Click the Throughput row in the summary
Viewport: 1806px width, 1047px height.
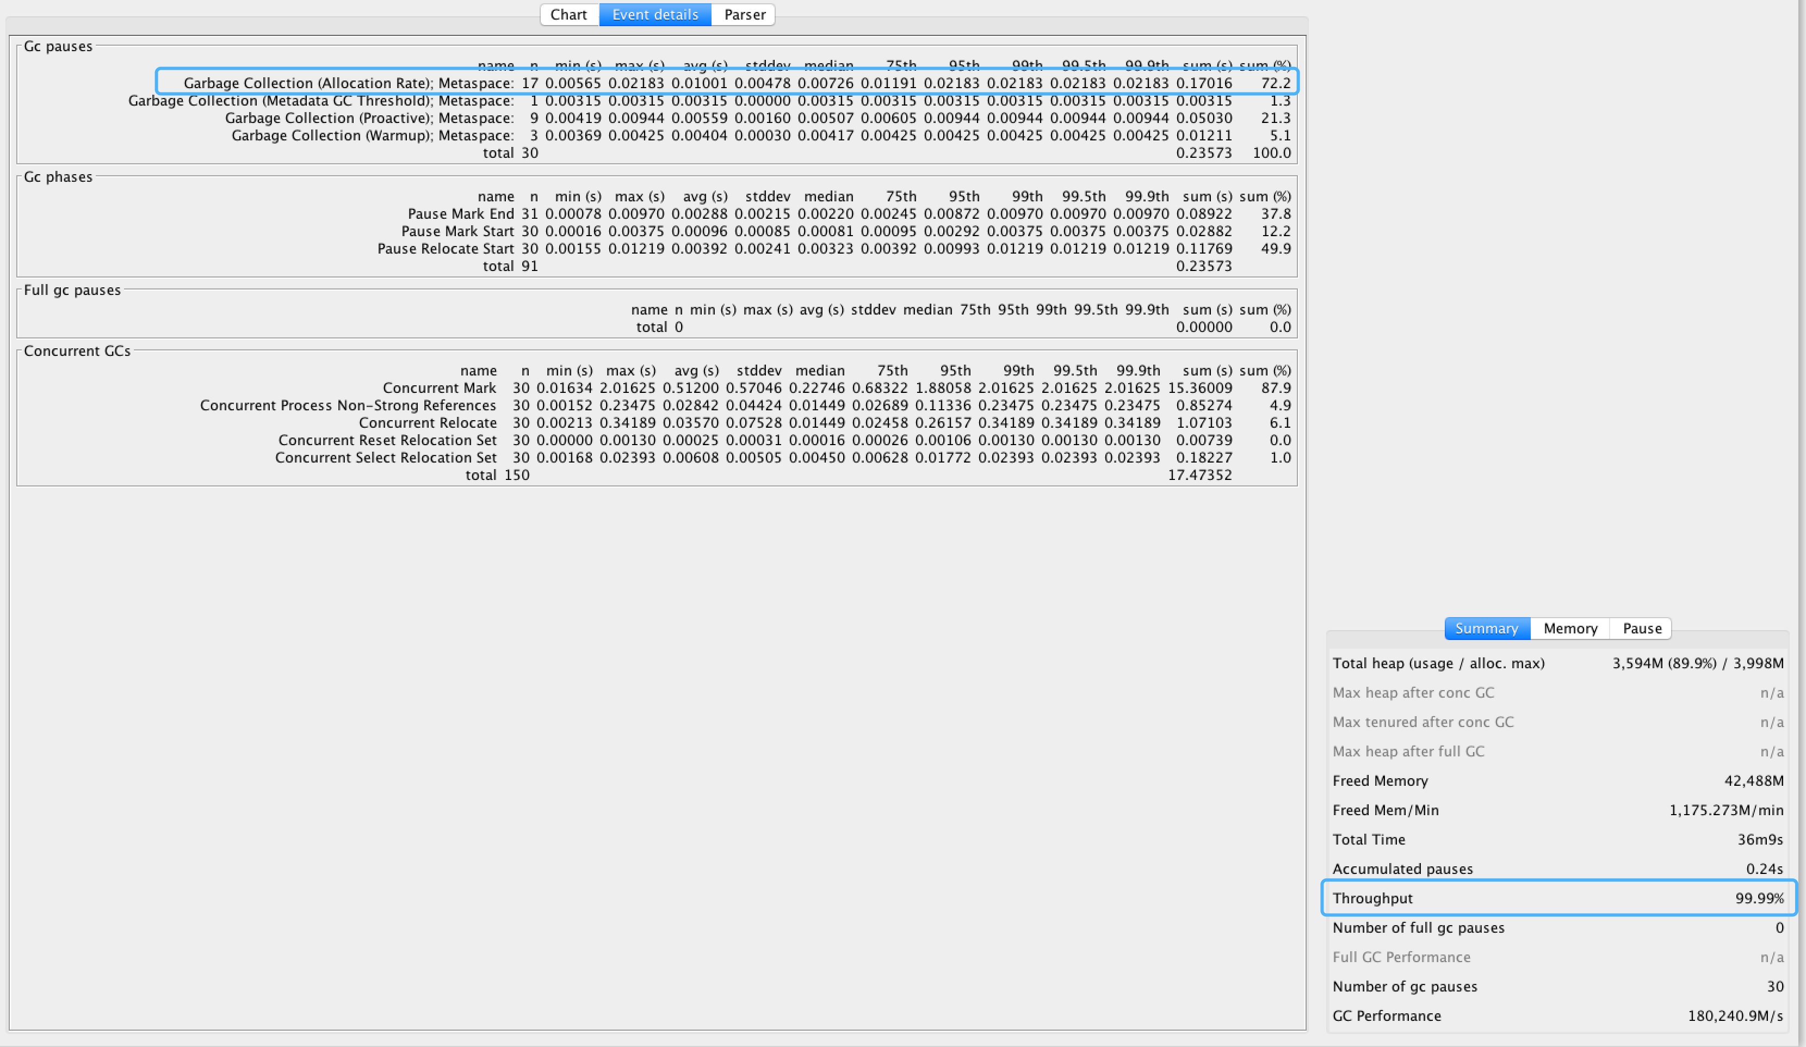tap(1557, 898)
